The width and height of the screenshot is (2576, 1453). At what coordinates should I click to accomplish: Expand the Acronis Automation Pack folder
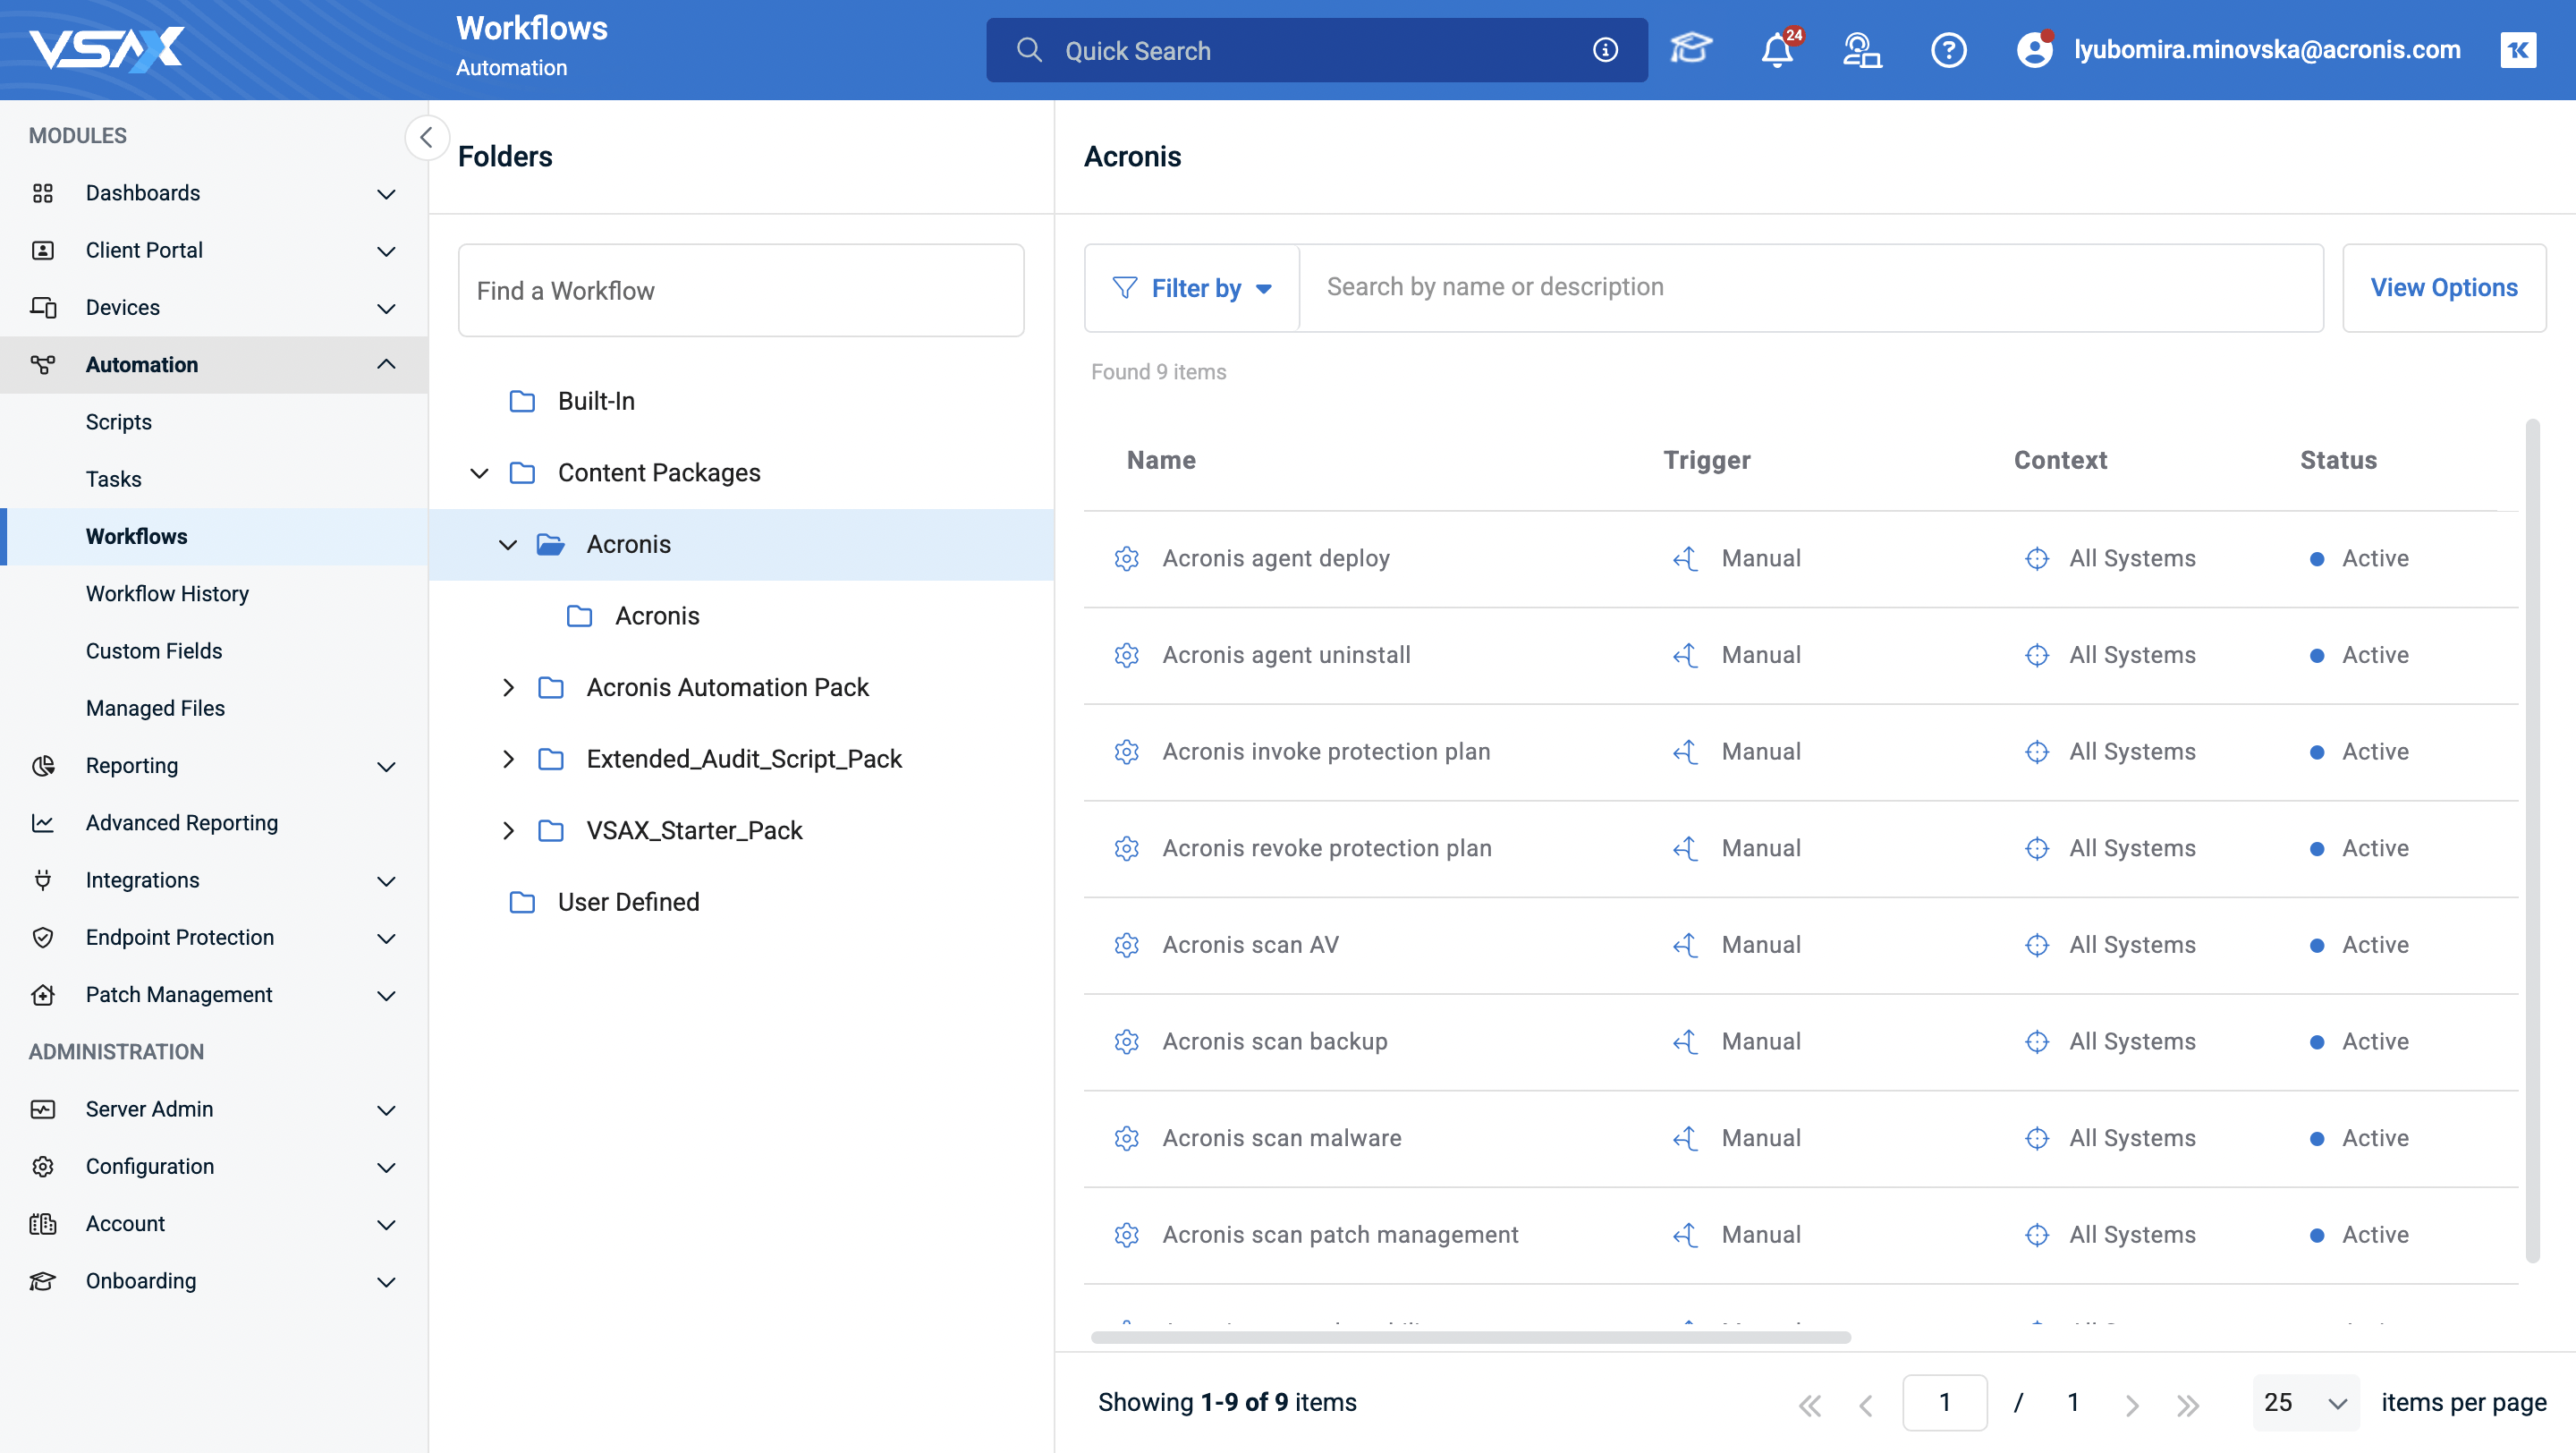coord(508,687)
